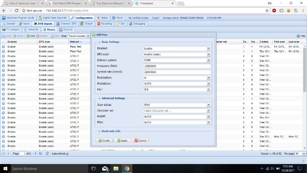This screenshot has width=307, height=173.
Task: Click the Symbol rate input field
Action: 177,72
